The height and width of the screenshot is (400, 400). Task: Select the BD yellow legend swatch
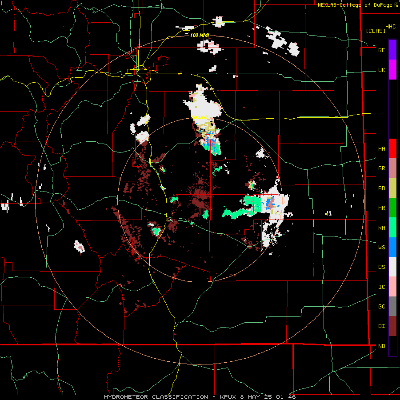coord(392,188)
